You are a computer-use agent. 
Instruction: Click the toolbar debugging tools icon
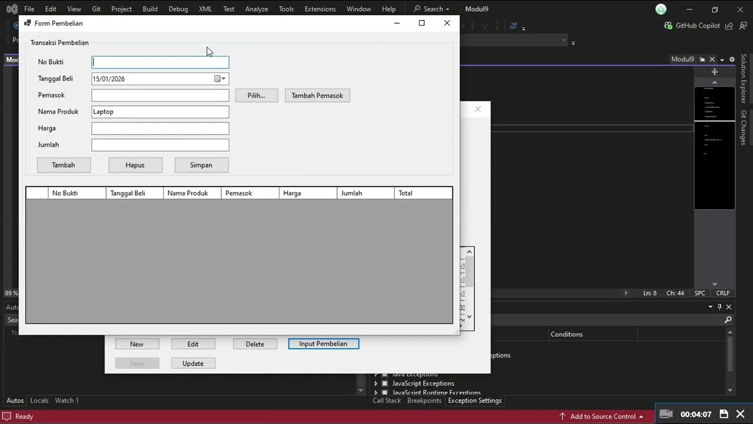coord(514,26)
